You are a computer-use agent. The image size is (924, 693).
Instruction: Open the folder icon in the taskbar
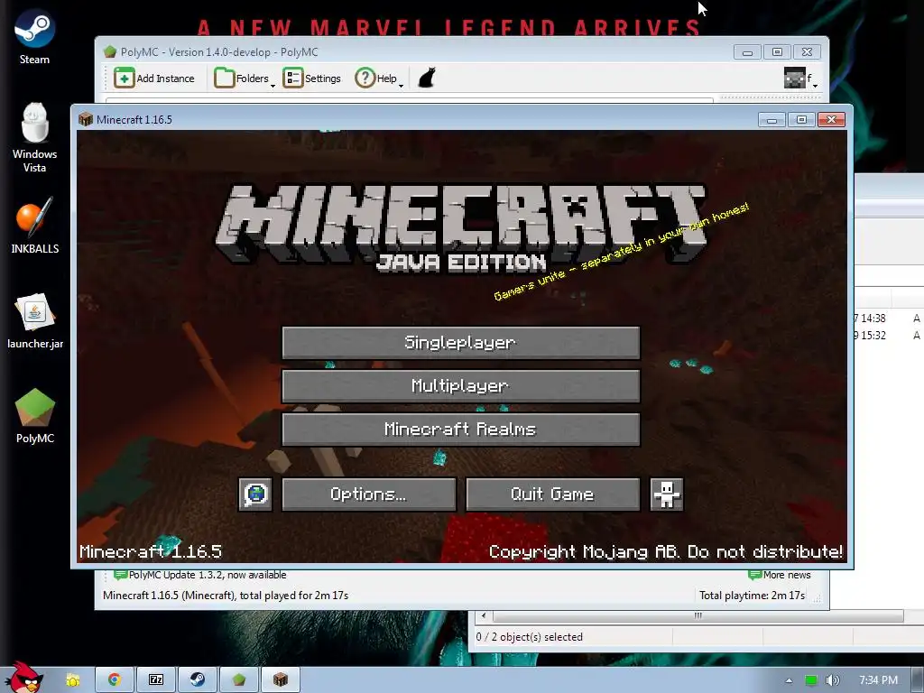click(73, 680)
